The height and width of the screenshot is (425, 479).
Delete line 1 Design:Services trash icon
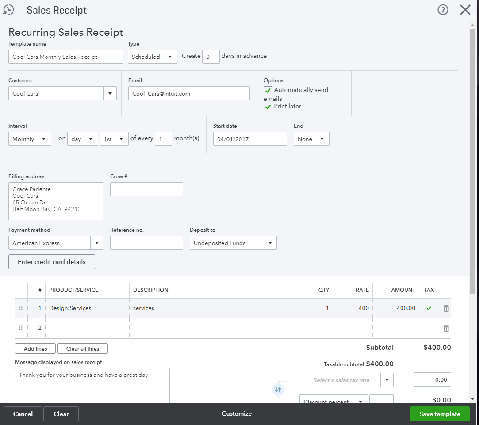446,308
